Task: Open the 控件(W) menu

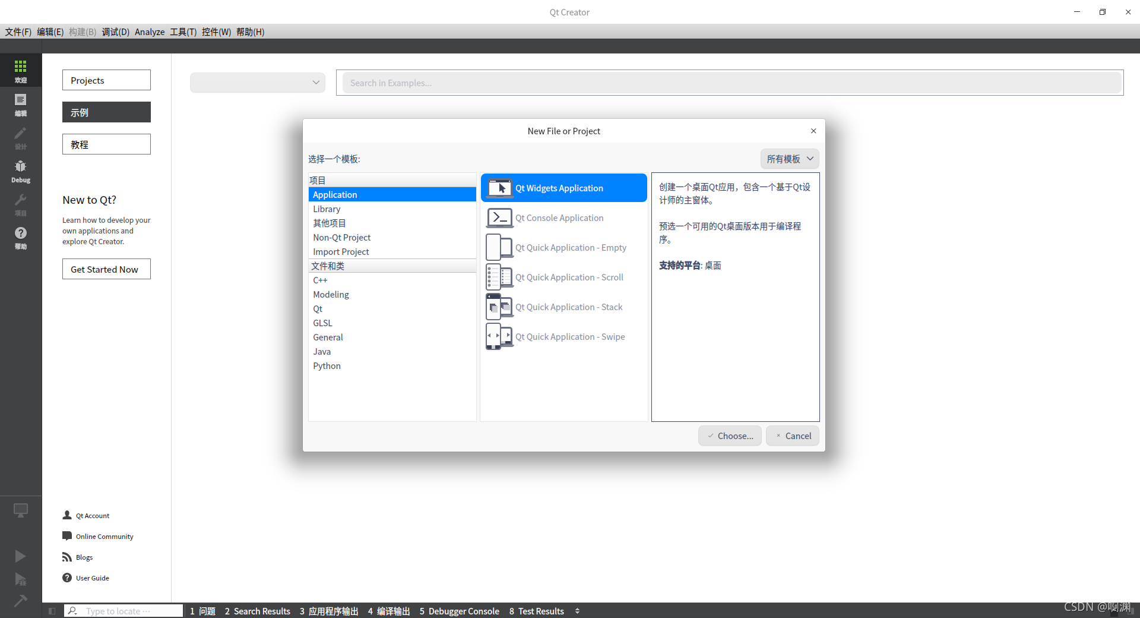Action: pos(216,32)
